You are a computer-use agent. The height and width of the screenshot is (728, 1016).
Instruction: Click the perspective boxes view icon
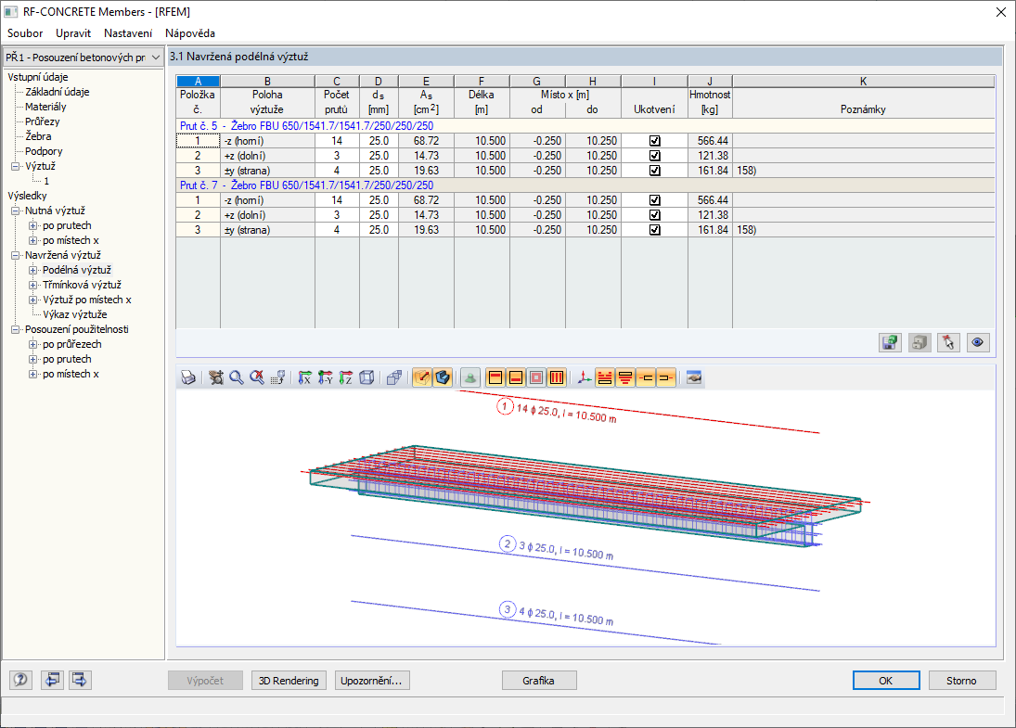pos(394,377)
